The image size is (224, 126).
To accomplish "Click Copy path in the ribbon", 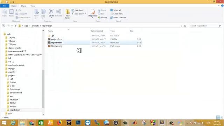I will (21, 14).
